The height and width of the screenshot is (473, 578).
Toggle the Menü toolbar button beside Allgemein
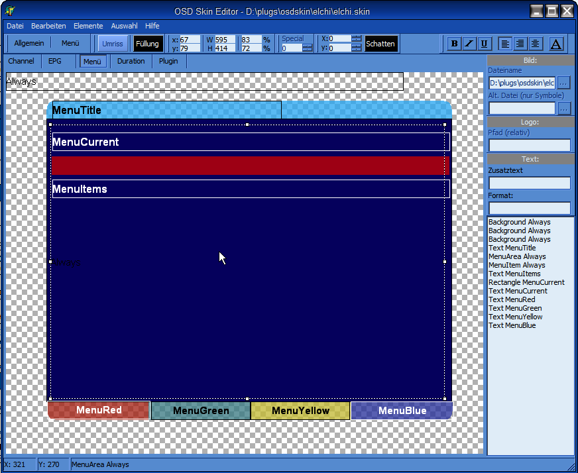(x=70, y=44)
